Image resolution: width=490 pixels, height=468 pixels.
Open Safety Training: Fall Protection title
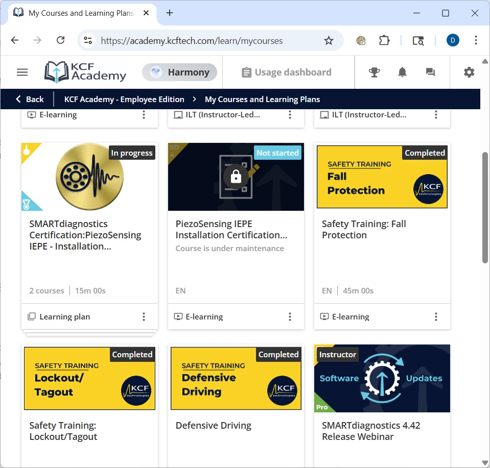[x=364, y=230]
